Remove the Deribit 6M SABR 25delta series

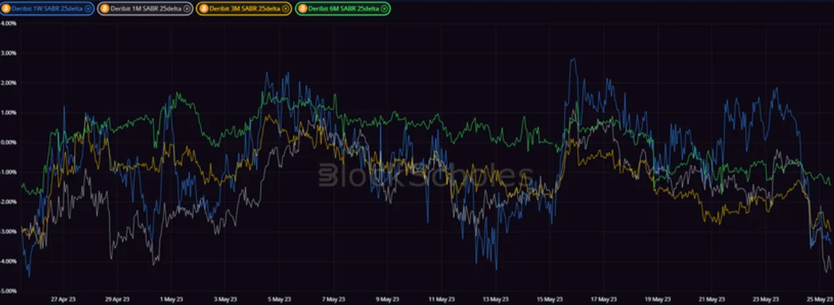pyautogui.click(x=384, y=9)
